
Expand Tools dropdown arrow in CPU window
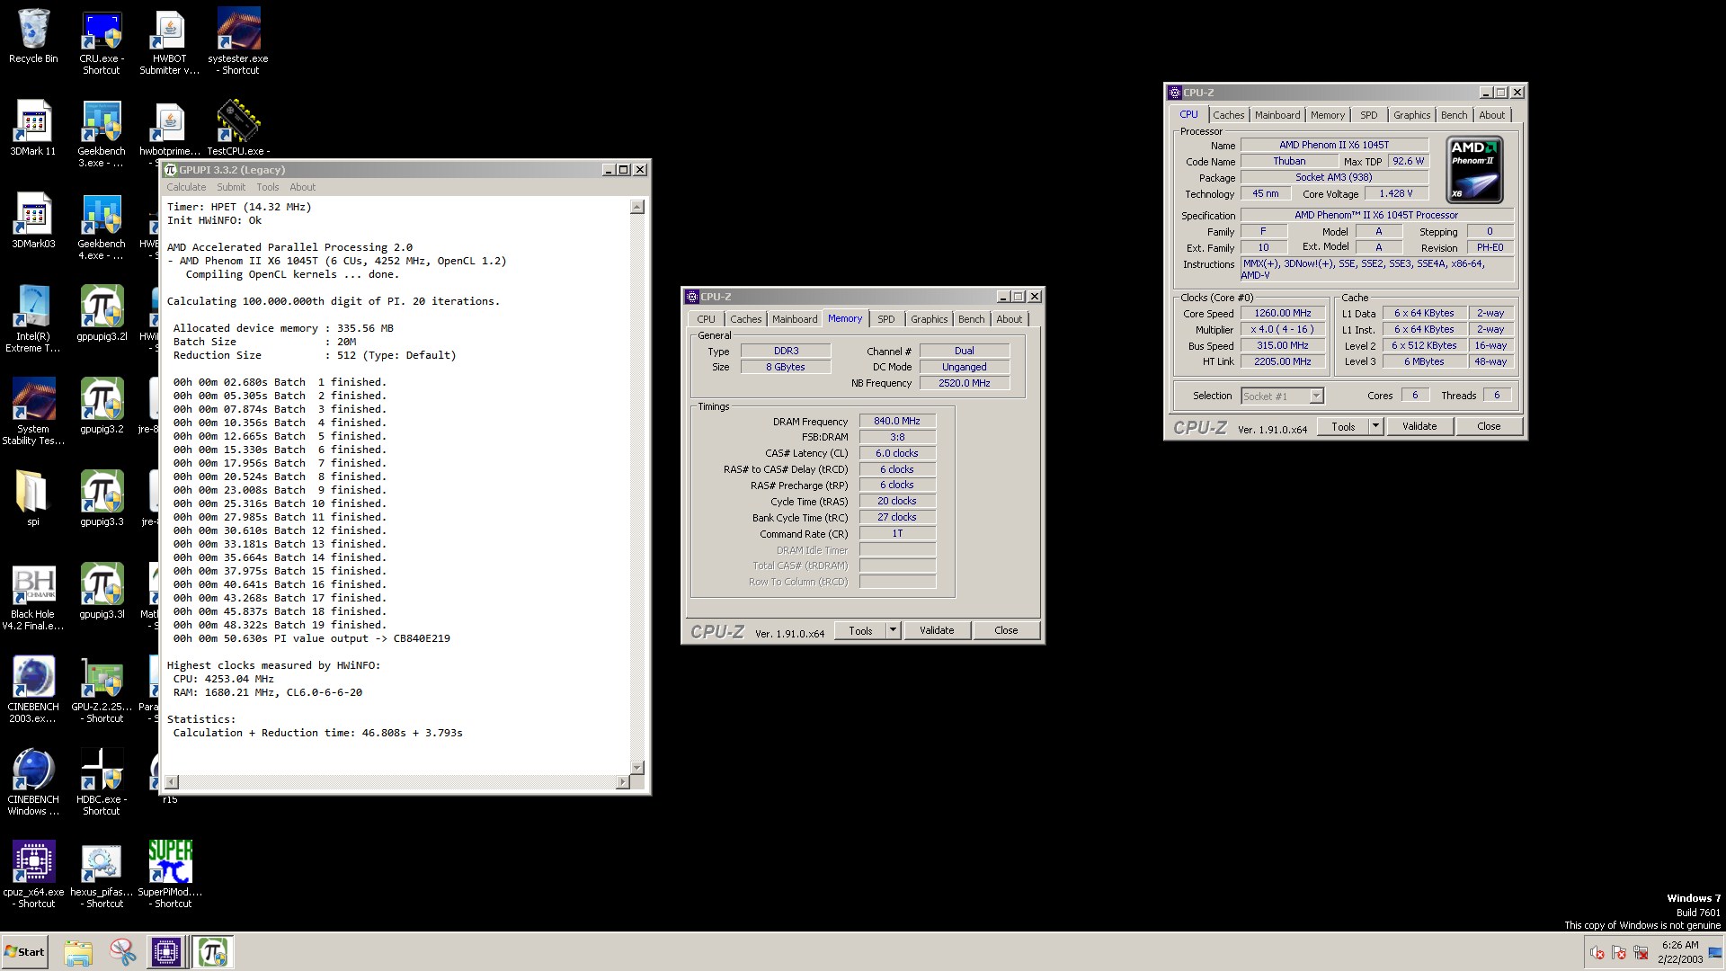(1375, 426)
